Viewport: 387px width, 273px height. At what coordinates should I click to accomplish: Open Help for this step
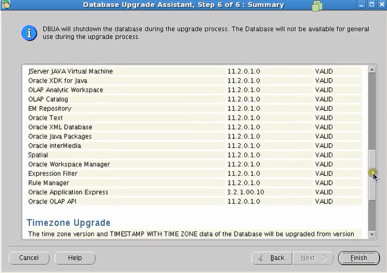[x=75, y=258]
